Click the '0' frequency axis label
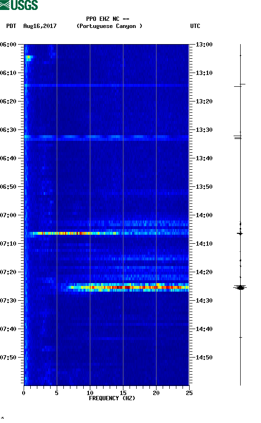 tap(24, 393)
